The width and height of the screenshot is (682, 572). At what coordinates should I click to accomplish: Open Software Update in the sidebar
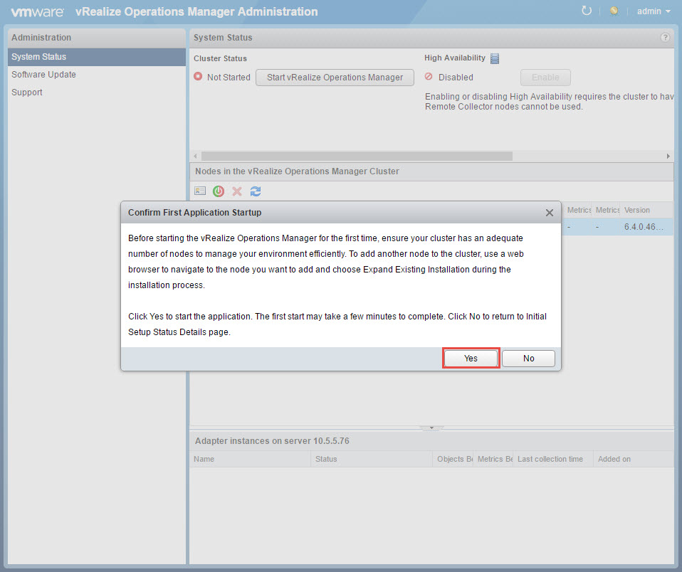point(43,75)
